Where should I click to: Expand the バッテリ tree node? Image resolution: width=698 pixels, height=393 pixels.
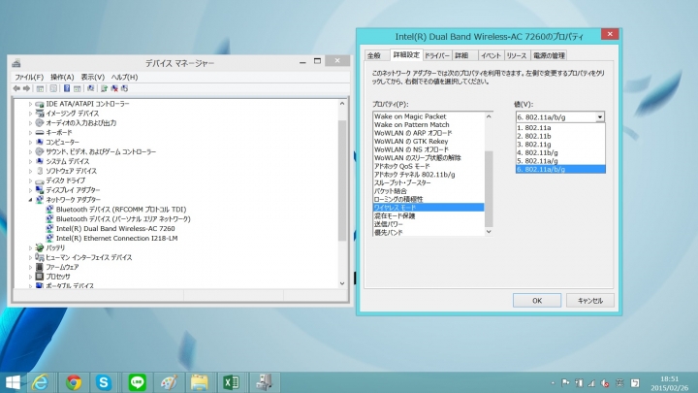click(30, 248)
